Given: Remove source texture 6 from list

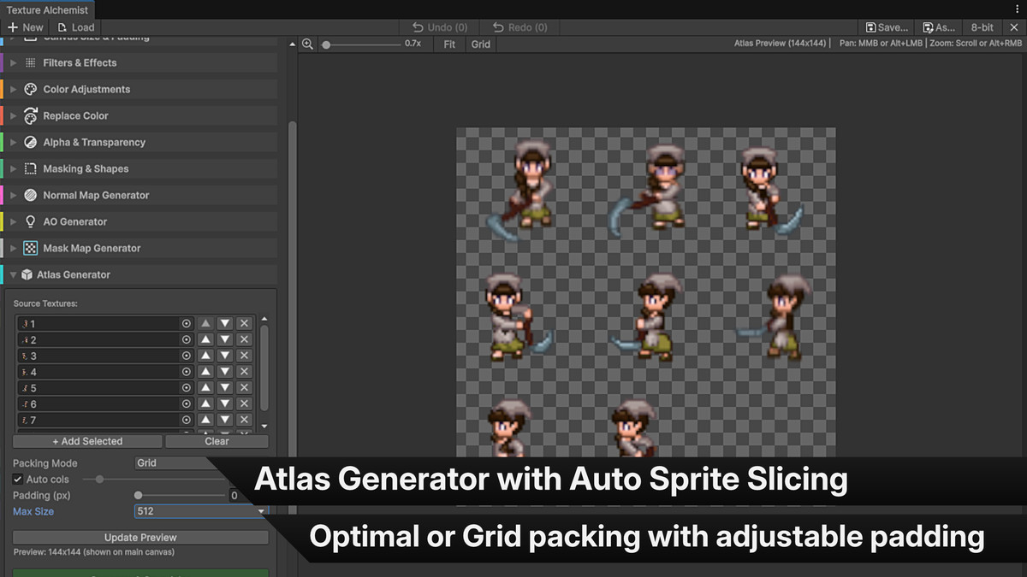Looking at the screenshot, I should pyautogui.click(x=244, y=403).
